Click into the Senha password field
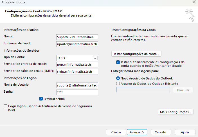The image size is (198, 137). (77, 92)
